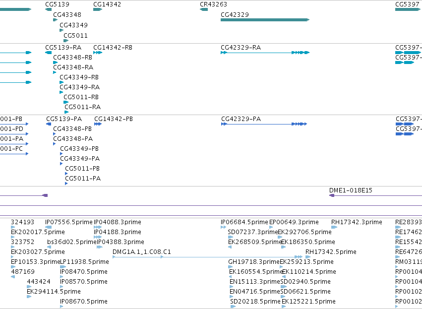Click transcript label CG43349-RA
This screenshot has width=422, height=309.
tap(80, 87)
